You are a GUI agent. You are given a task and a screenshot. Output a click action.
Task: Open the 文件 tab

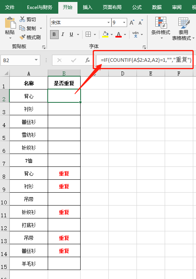[10, 7]
